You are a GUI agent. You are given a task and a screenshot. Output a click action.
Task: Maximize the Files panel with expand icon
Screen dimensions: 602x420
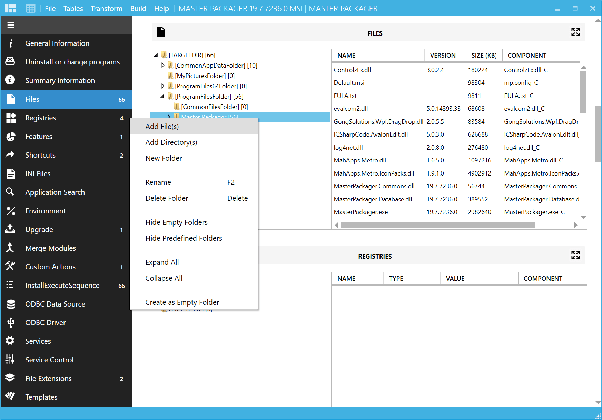point(575,32)
